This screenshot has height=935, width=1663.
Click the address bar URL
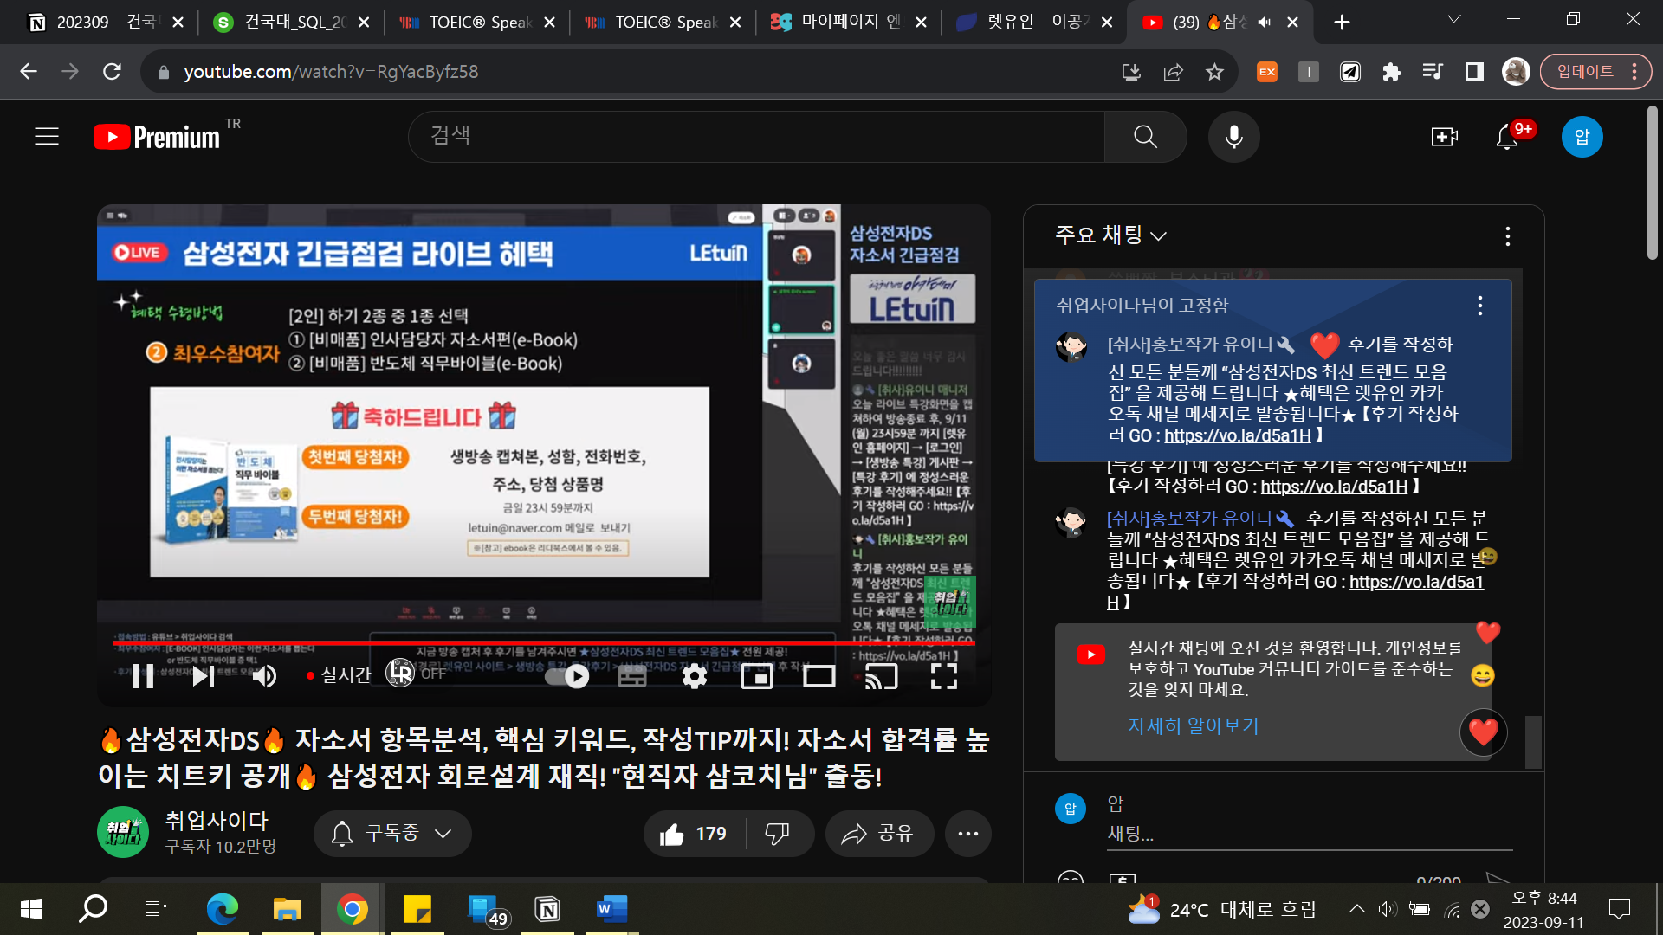point(331,72)
